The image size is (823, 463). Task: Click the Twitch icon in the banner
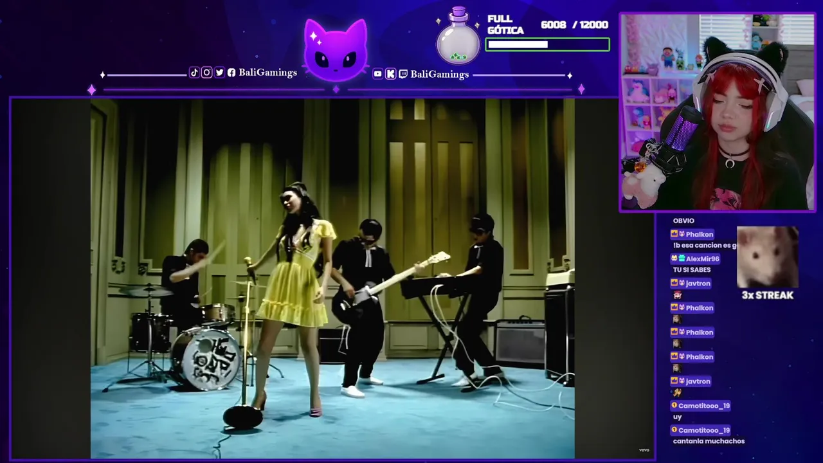tap(403, 74)
